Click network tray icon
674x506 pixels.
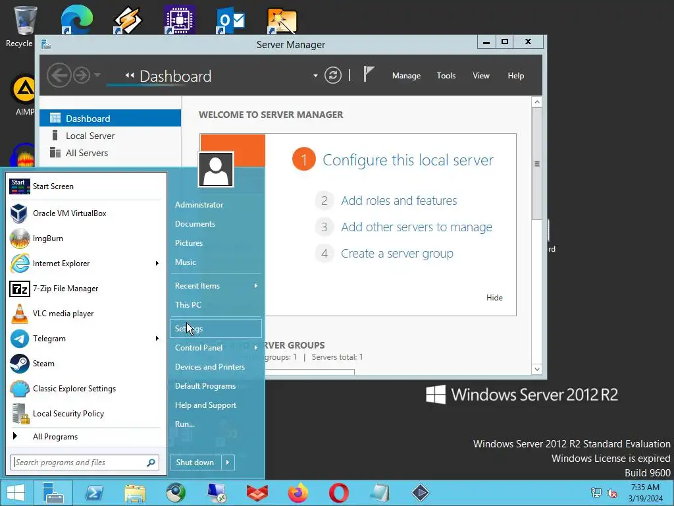(x=596, y=492)
